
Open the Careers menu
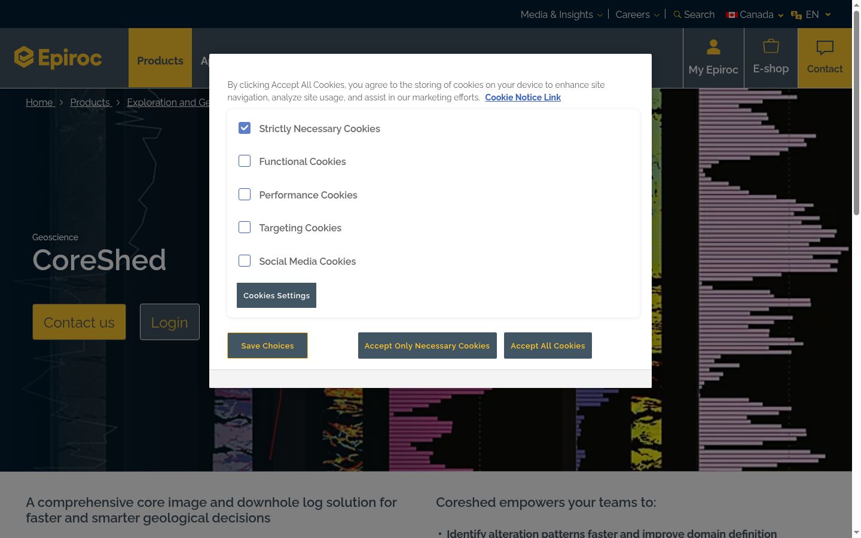tap(633, 14)
